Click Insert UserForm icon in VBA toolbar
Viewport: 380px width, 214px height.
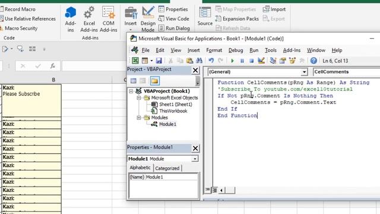pyautogui.click(x=145, y=61)
